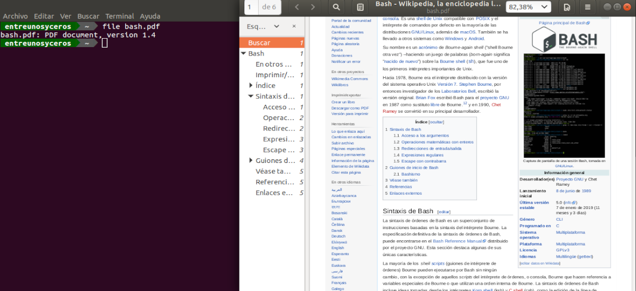636x291 pixels.
Task: Go to the previous page in the PDF viewer
Action: click(x=297, y=7)
